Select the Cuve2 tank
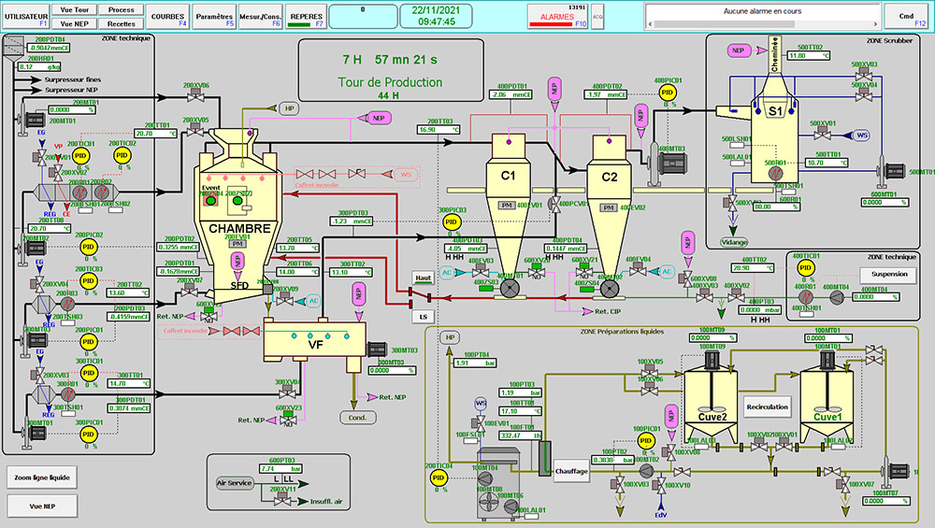This screenshot has width=935, height=528. click(711, 396)
